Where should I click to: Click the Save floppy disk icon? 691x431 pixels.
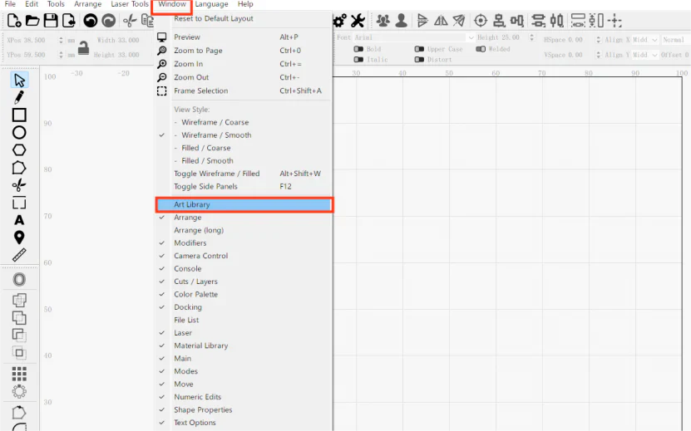51,21
